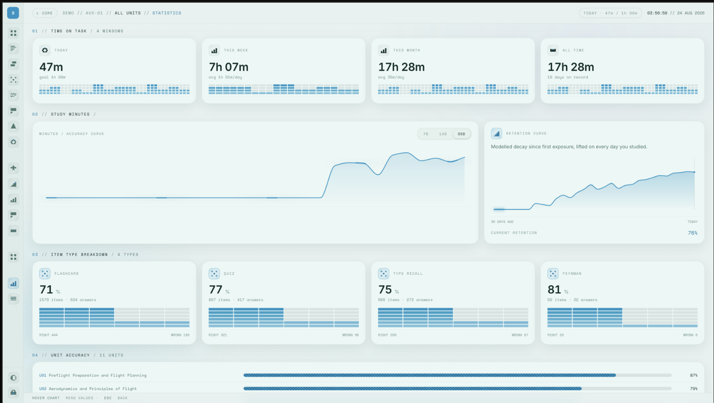The height and width of the screenshot is (403, 714).
Task: Open the text-lines icon in the sidebar
Action: pyautogui.click(x=13, y=48)
